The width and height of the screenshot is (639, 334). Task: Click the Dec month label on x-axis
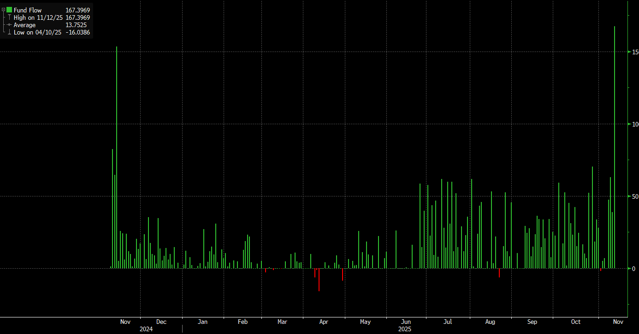coord(161,322)
